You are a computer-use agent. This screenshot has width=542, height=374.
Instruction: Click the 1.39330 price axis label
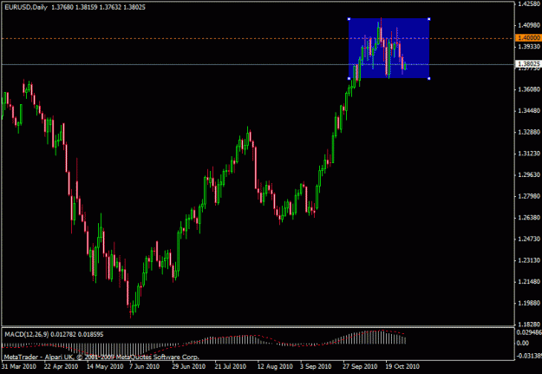tap(529, 47)
